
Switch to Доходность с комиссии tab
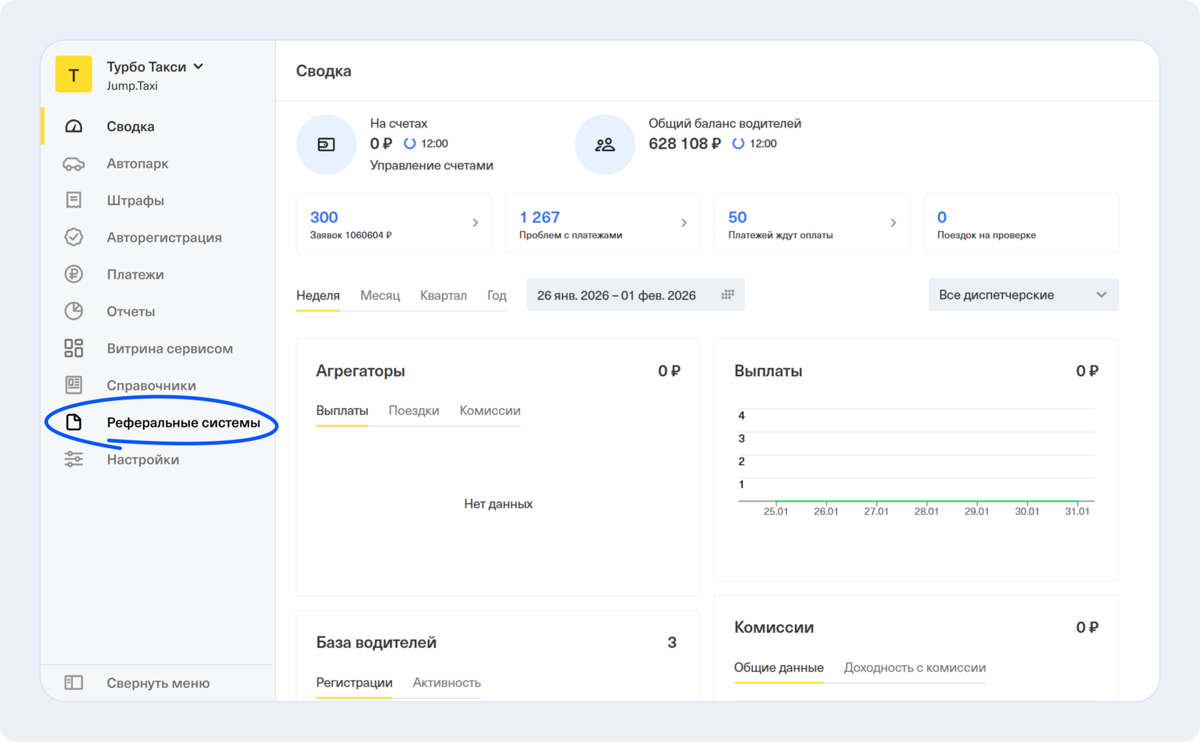point(914,668)
